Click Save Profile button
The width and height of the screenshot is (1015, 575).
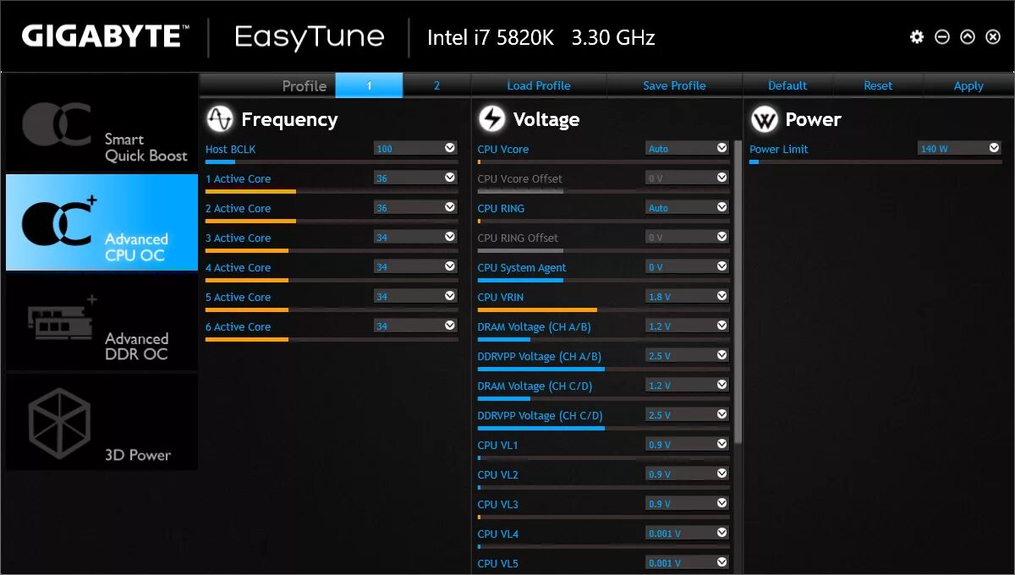point(674,85)
